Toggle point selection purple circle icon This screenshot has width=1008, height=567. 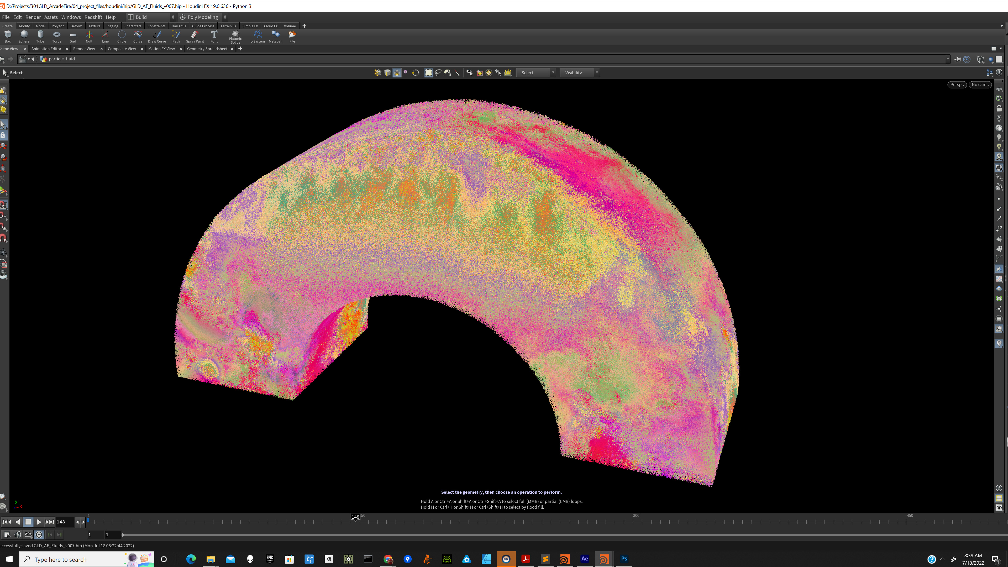[x=405, y=72]
